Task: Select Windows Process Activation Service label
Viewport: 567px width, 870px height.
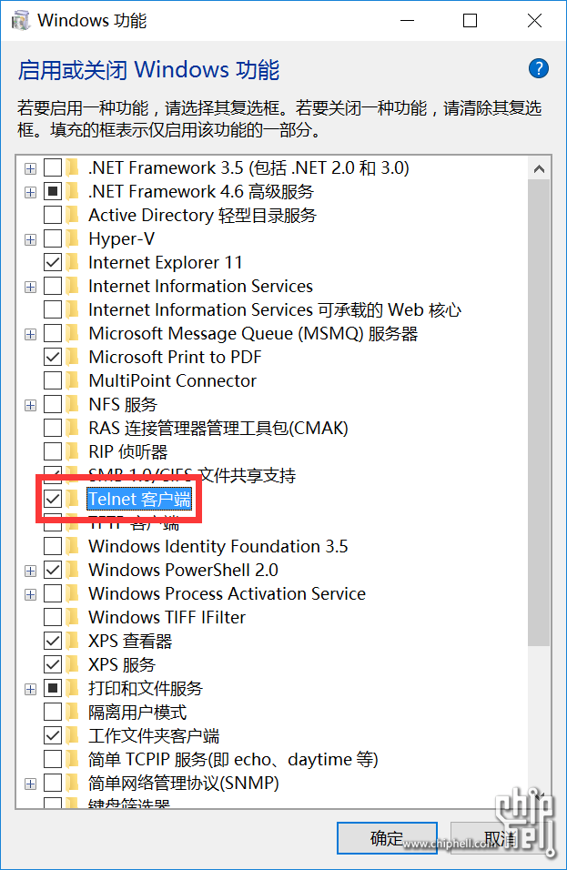Action: pos(227,593)
